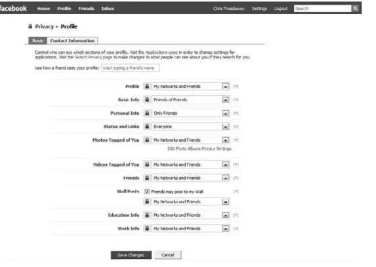Open help [?] for Work Info
Image resolution: width=376 pixels, height=267 pixels.
pos(236,229)
